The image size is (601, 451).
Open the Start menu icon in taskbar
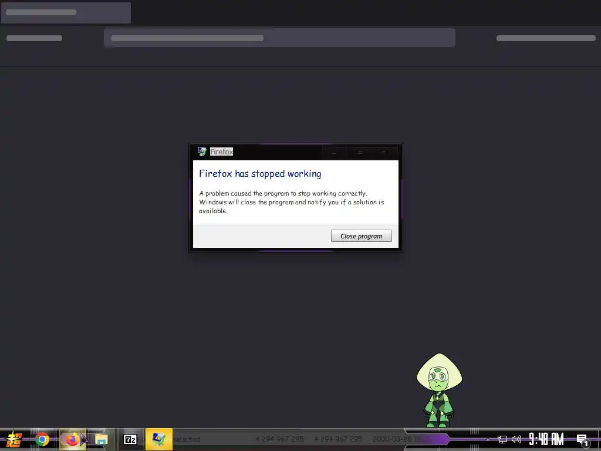[x=14, y=439]
